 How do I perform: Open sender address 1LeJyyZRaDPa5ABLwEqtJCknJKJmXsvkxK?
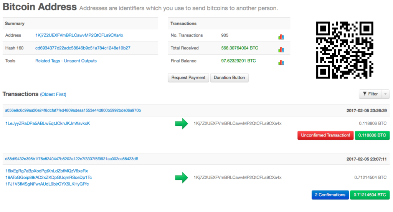48,123
